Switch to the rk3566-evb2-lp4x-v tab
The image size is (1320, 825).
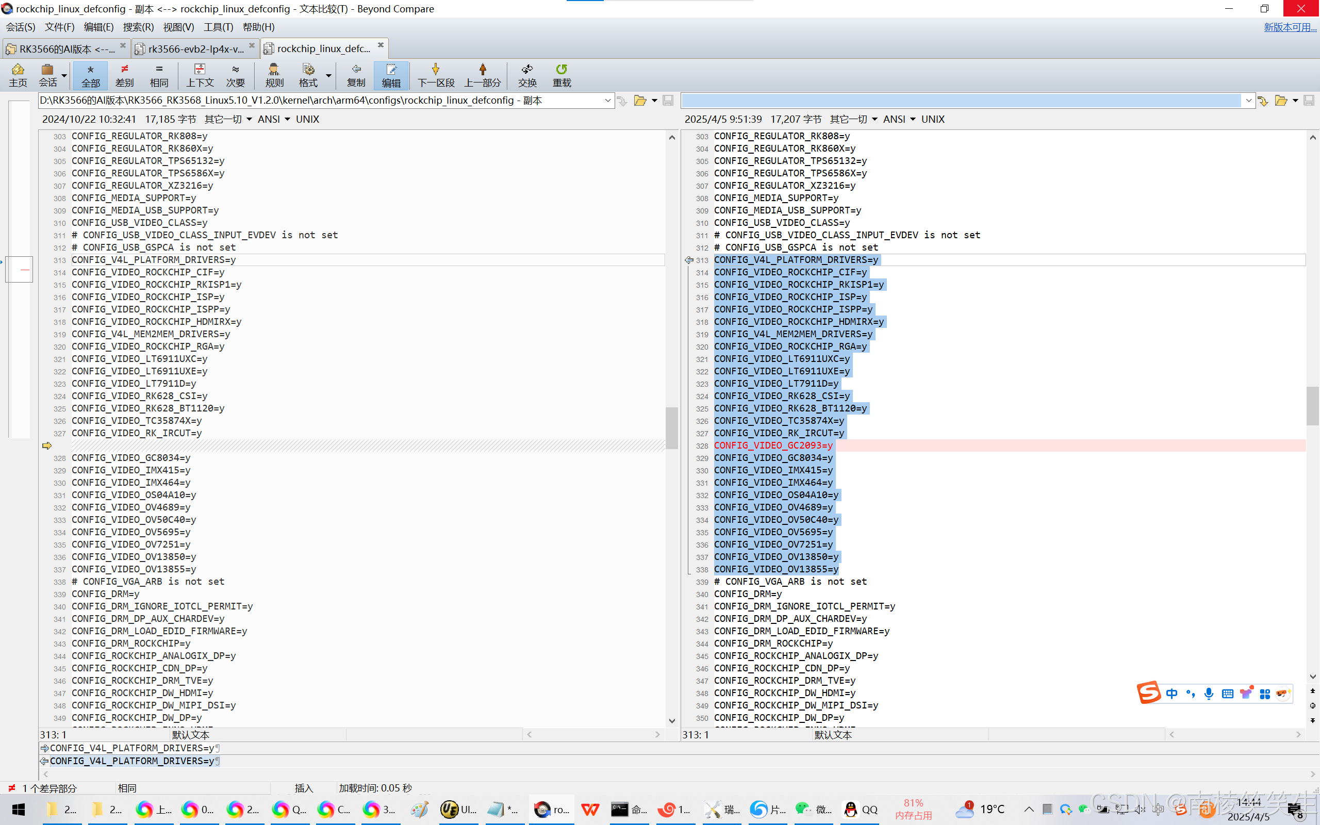click(x=195, y=48)
